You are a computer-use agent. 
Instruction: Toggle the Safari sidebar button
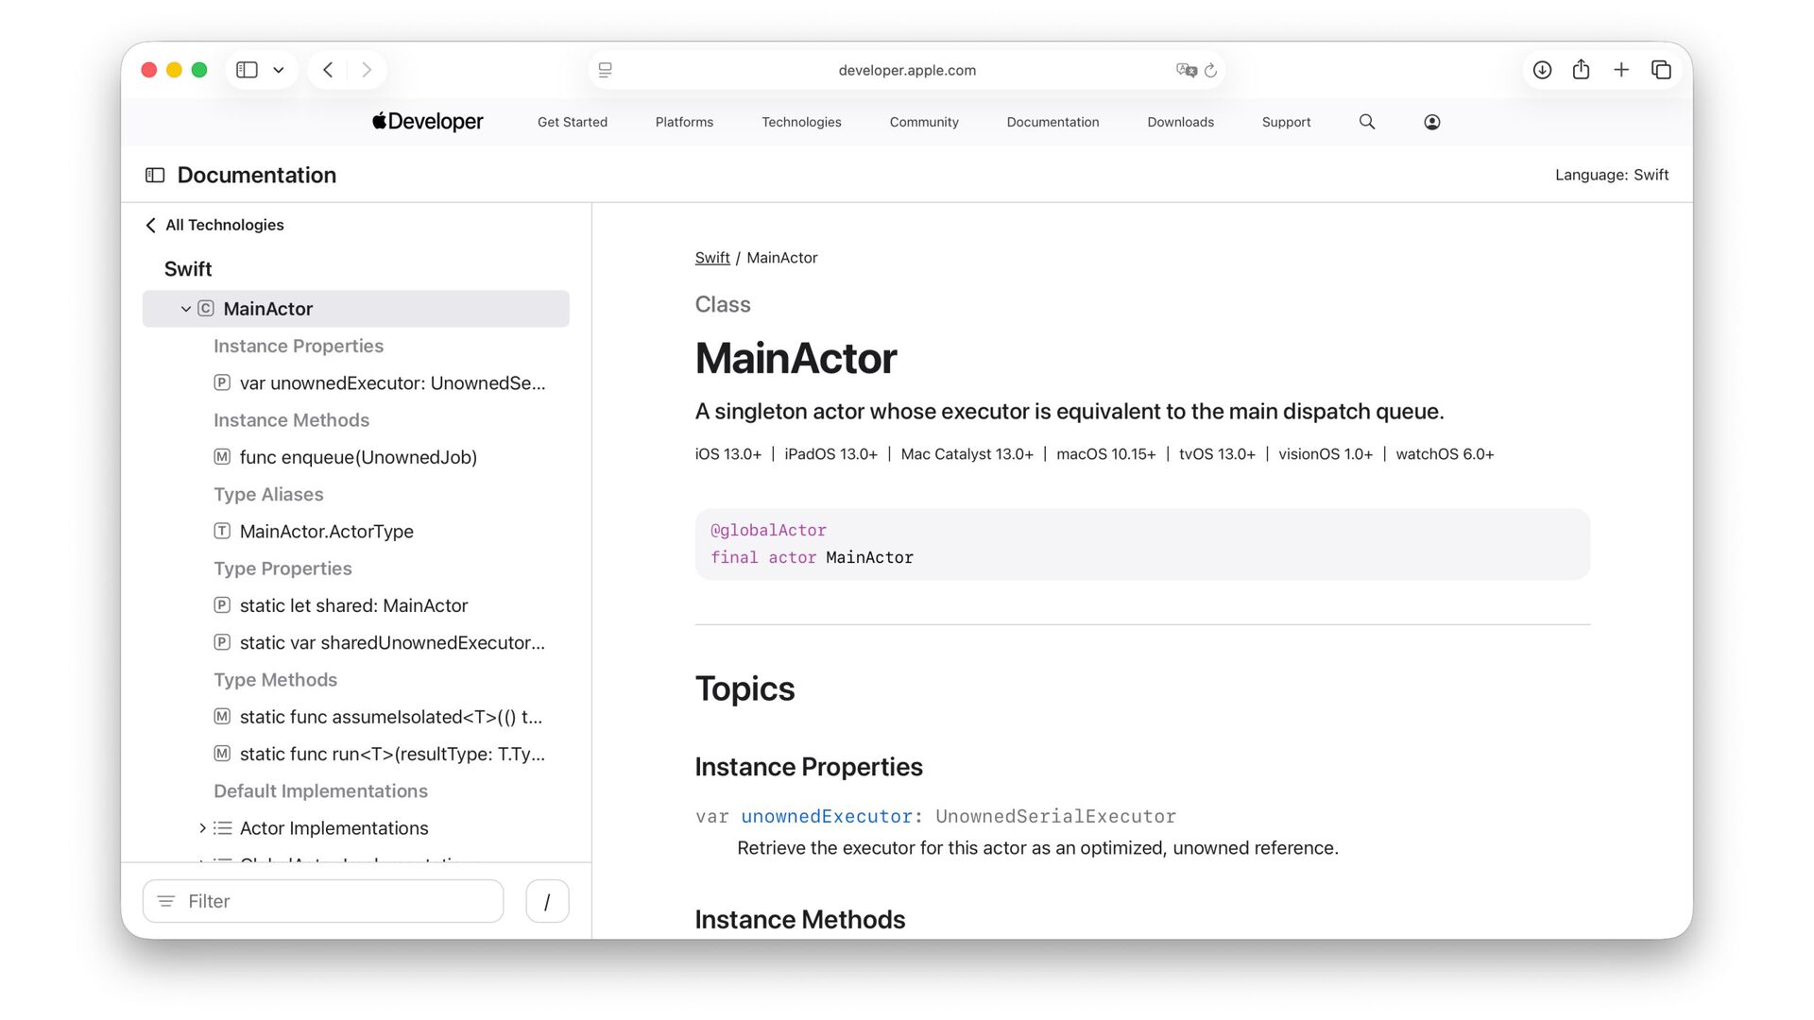pyautogui.click(x=247, y=70)
